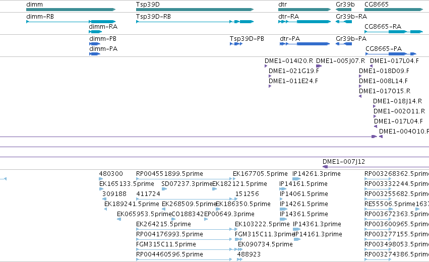This screenshot has width=429, height=262.
Task: Click the EST label 309188
Action: [x=114, y=194]
